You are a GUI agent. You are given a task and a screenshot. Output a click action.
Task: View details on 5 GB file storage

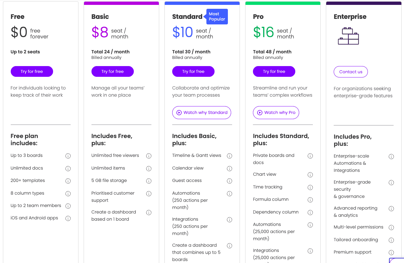pyautogui.click(x=149, y=181)
